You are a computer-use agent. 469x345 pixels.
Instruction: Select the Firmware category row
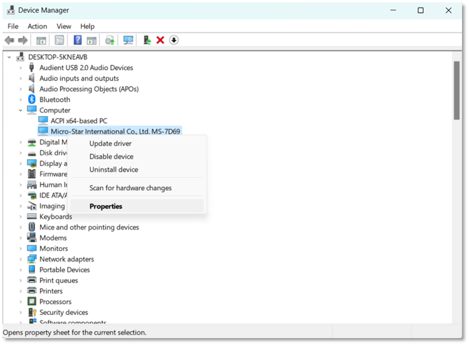tap(53, 174)
